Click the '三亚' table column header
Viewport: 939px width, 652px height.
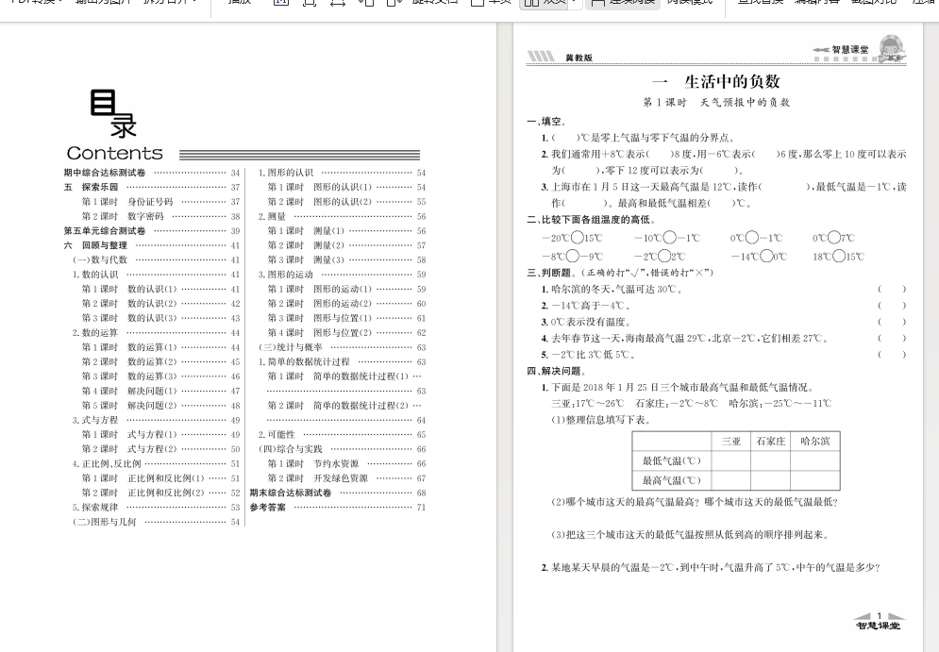(731, 442)
